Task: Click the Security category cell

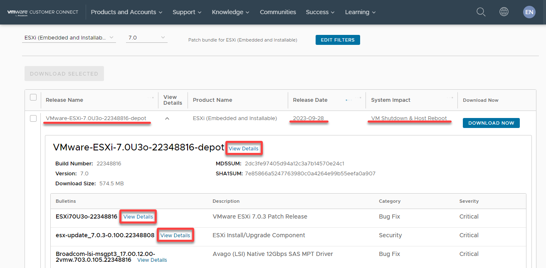Action: (390, 235)
